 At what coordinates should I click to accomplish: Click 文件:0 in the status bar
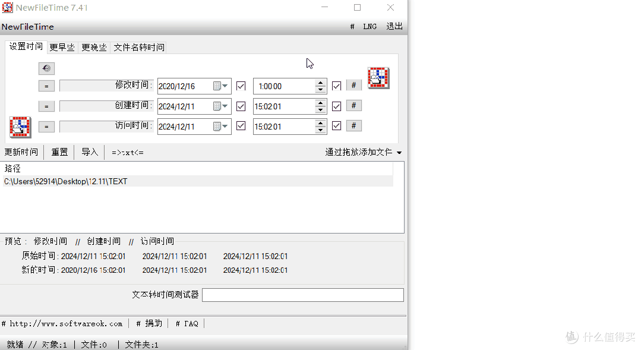click(94, 345)
